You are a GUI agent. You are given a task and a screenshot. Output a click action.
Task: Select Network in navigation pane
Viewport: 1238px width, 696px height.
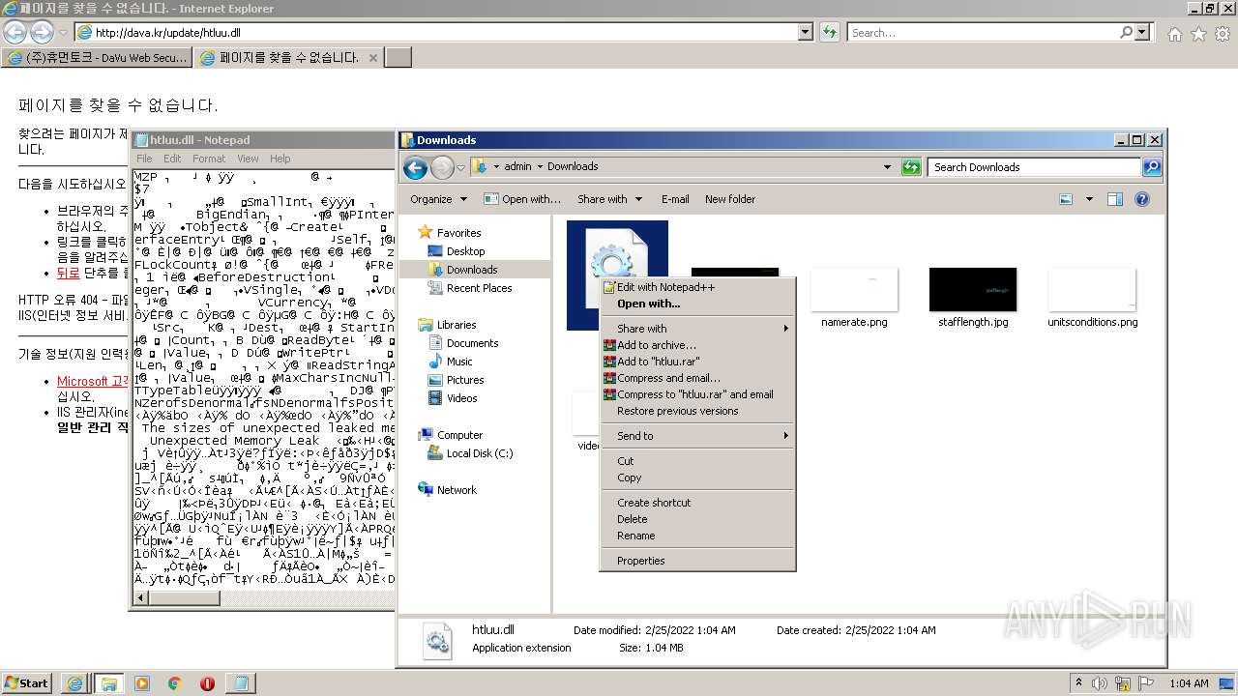pyautogui.click(x=457, y=490)
